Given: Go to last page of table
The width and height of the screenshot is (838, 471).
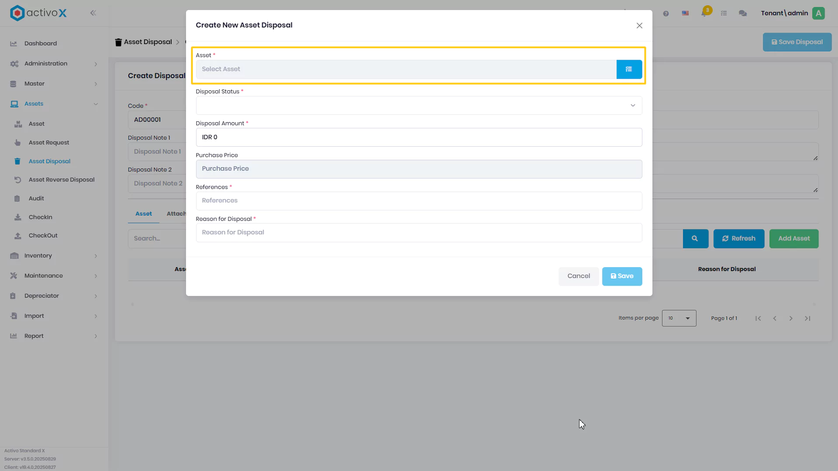Looking at the screenshot, I should (x=807, y=319).
